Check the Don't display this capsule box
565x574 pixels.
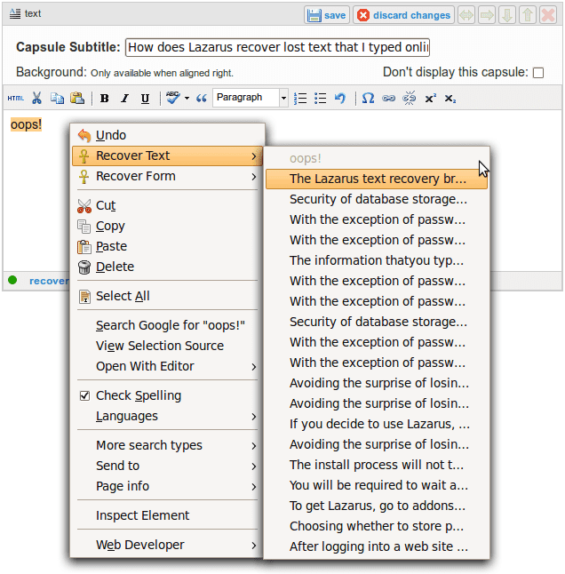[538, 73]
